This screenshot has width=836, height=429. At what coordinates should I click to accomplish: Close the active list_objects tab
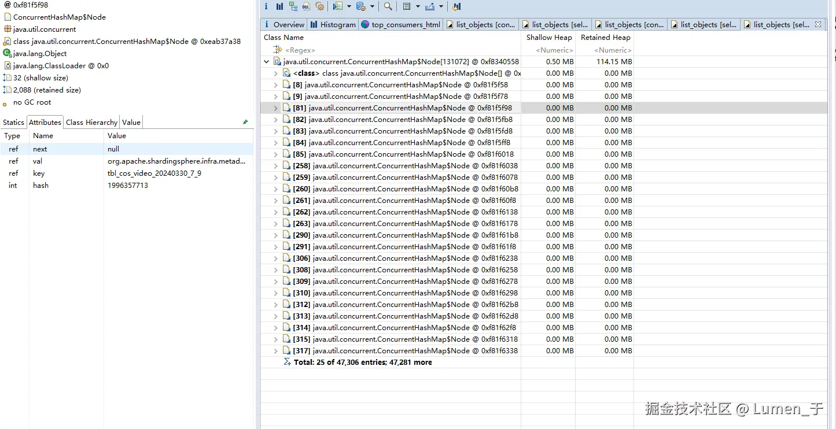click(818, 24)
